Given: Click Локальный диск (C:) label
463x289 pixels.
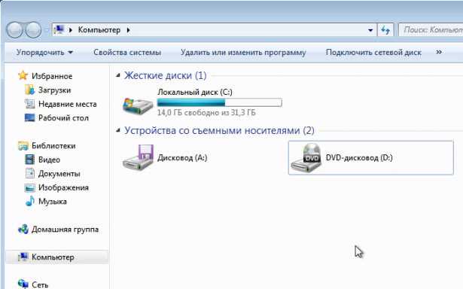Looking at the screenshot, I should click(x=195, y=92).
